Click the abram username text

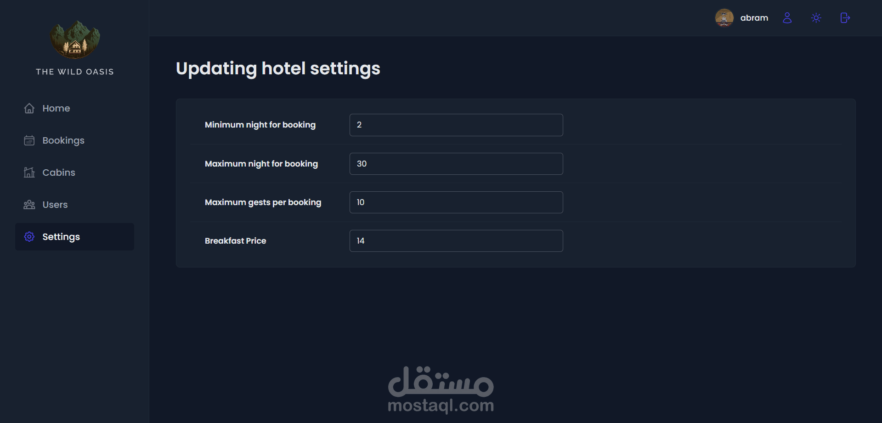click(x=754, y=18)
